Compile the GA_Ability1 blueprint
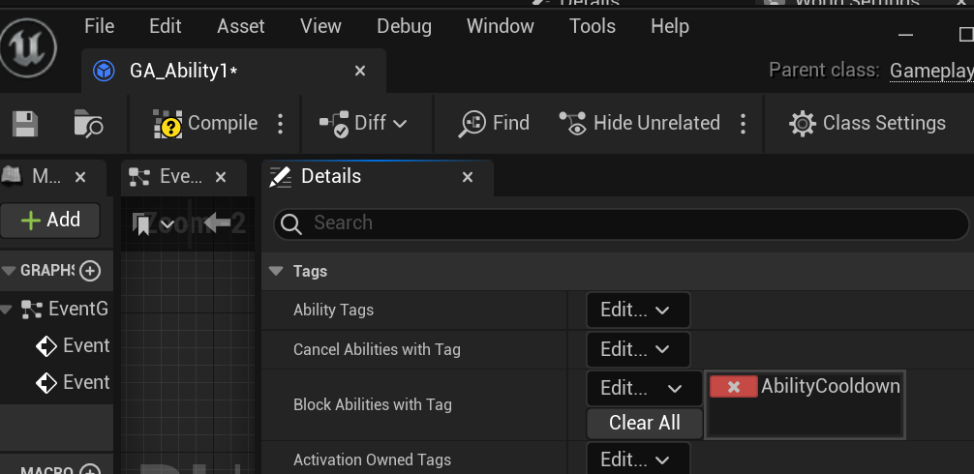Viewport: 974px width, 474px height. (206, 124)
